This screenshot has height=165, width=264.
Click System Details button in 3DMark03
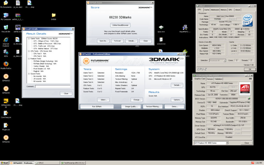pos(177,85)
